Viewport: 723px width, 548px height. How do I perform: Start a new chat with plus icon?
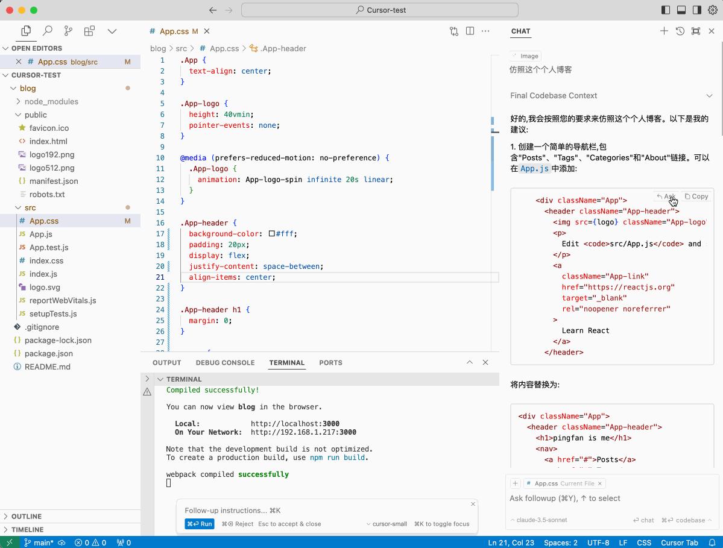point(664,31)
